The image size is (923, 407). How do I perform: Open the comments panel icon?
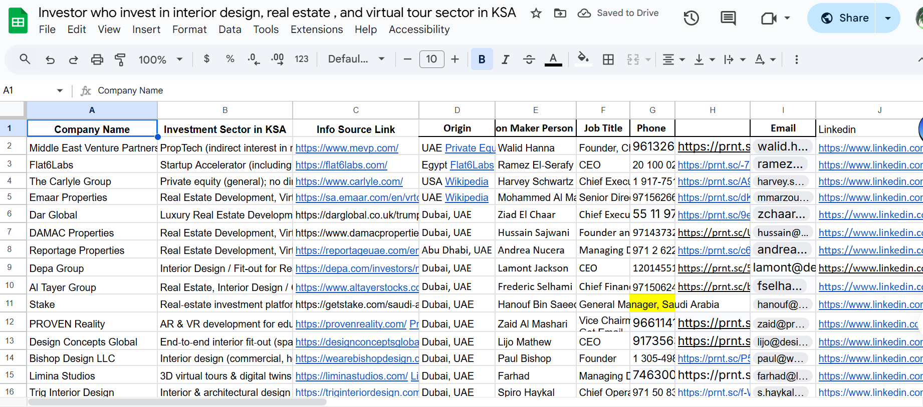point(728,18)
